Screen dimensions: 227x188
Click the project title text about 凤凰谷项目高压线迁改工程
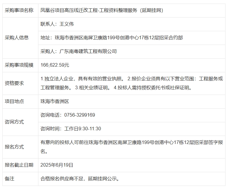pyautogui.click(x=102, y=10)
